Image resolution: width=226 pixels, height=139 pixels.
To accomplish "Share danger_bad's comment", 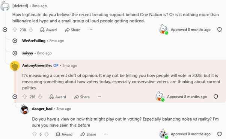I will [88, 134].
